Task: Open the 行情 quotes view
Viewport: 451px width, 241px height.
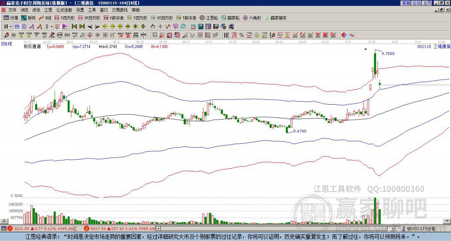Action: click(11, 18)
